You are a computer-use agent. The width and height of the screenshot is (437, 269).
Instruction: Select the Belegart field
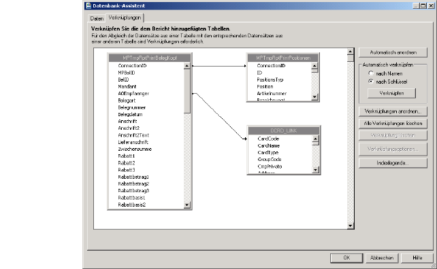[x=127, y=101]
